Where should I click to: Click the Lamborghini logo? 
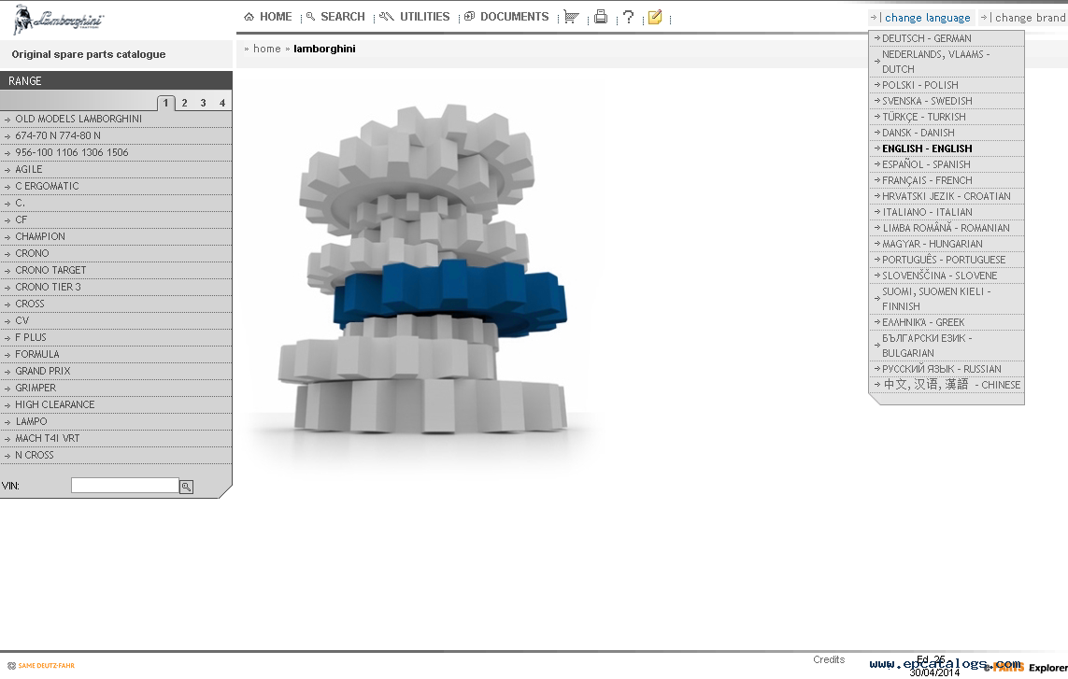(59, 19)
